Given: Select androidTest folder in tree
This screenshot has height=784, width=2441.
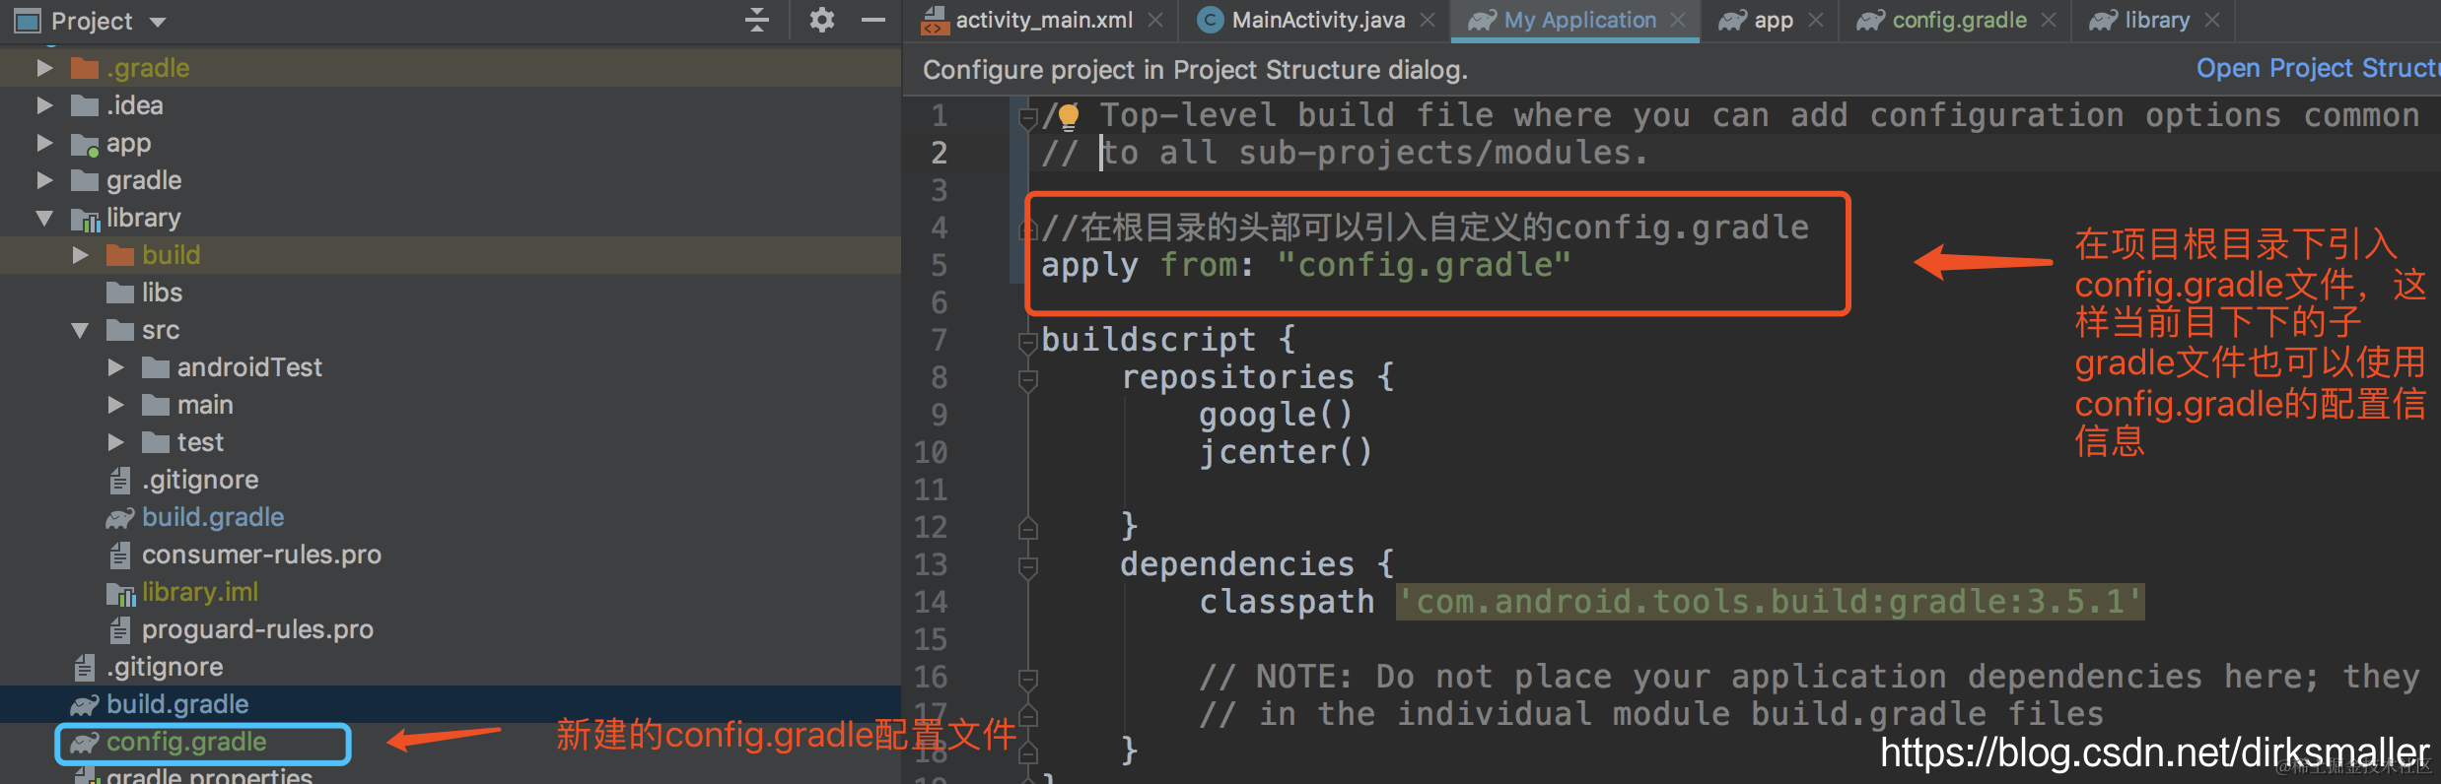Looking at the screenshot, I should click(x=249, y=367).
